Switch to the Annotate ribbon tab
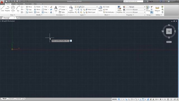The image size is (179, 101). (20, 4)
